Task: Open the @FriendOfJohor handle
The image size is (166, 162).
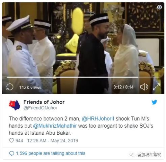Action: 40,108
